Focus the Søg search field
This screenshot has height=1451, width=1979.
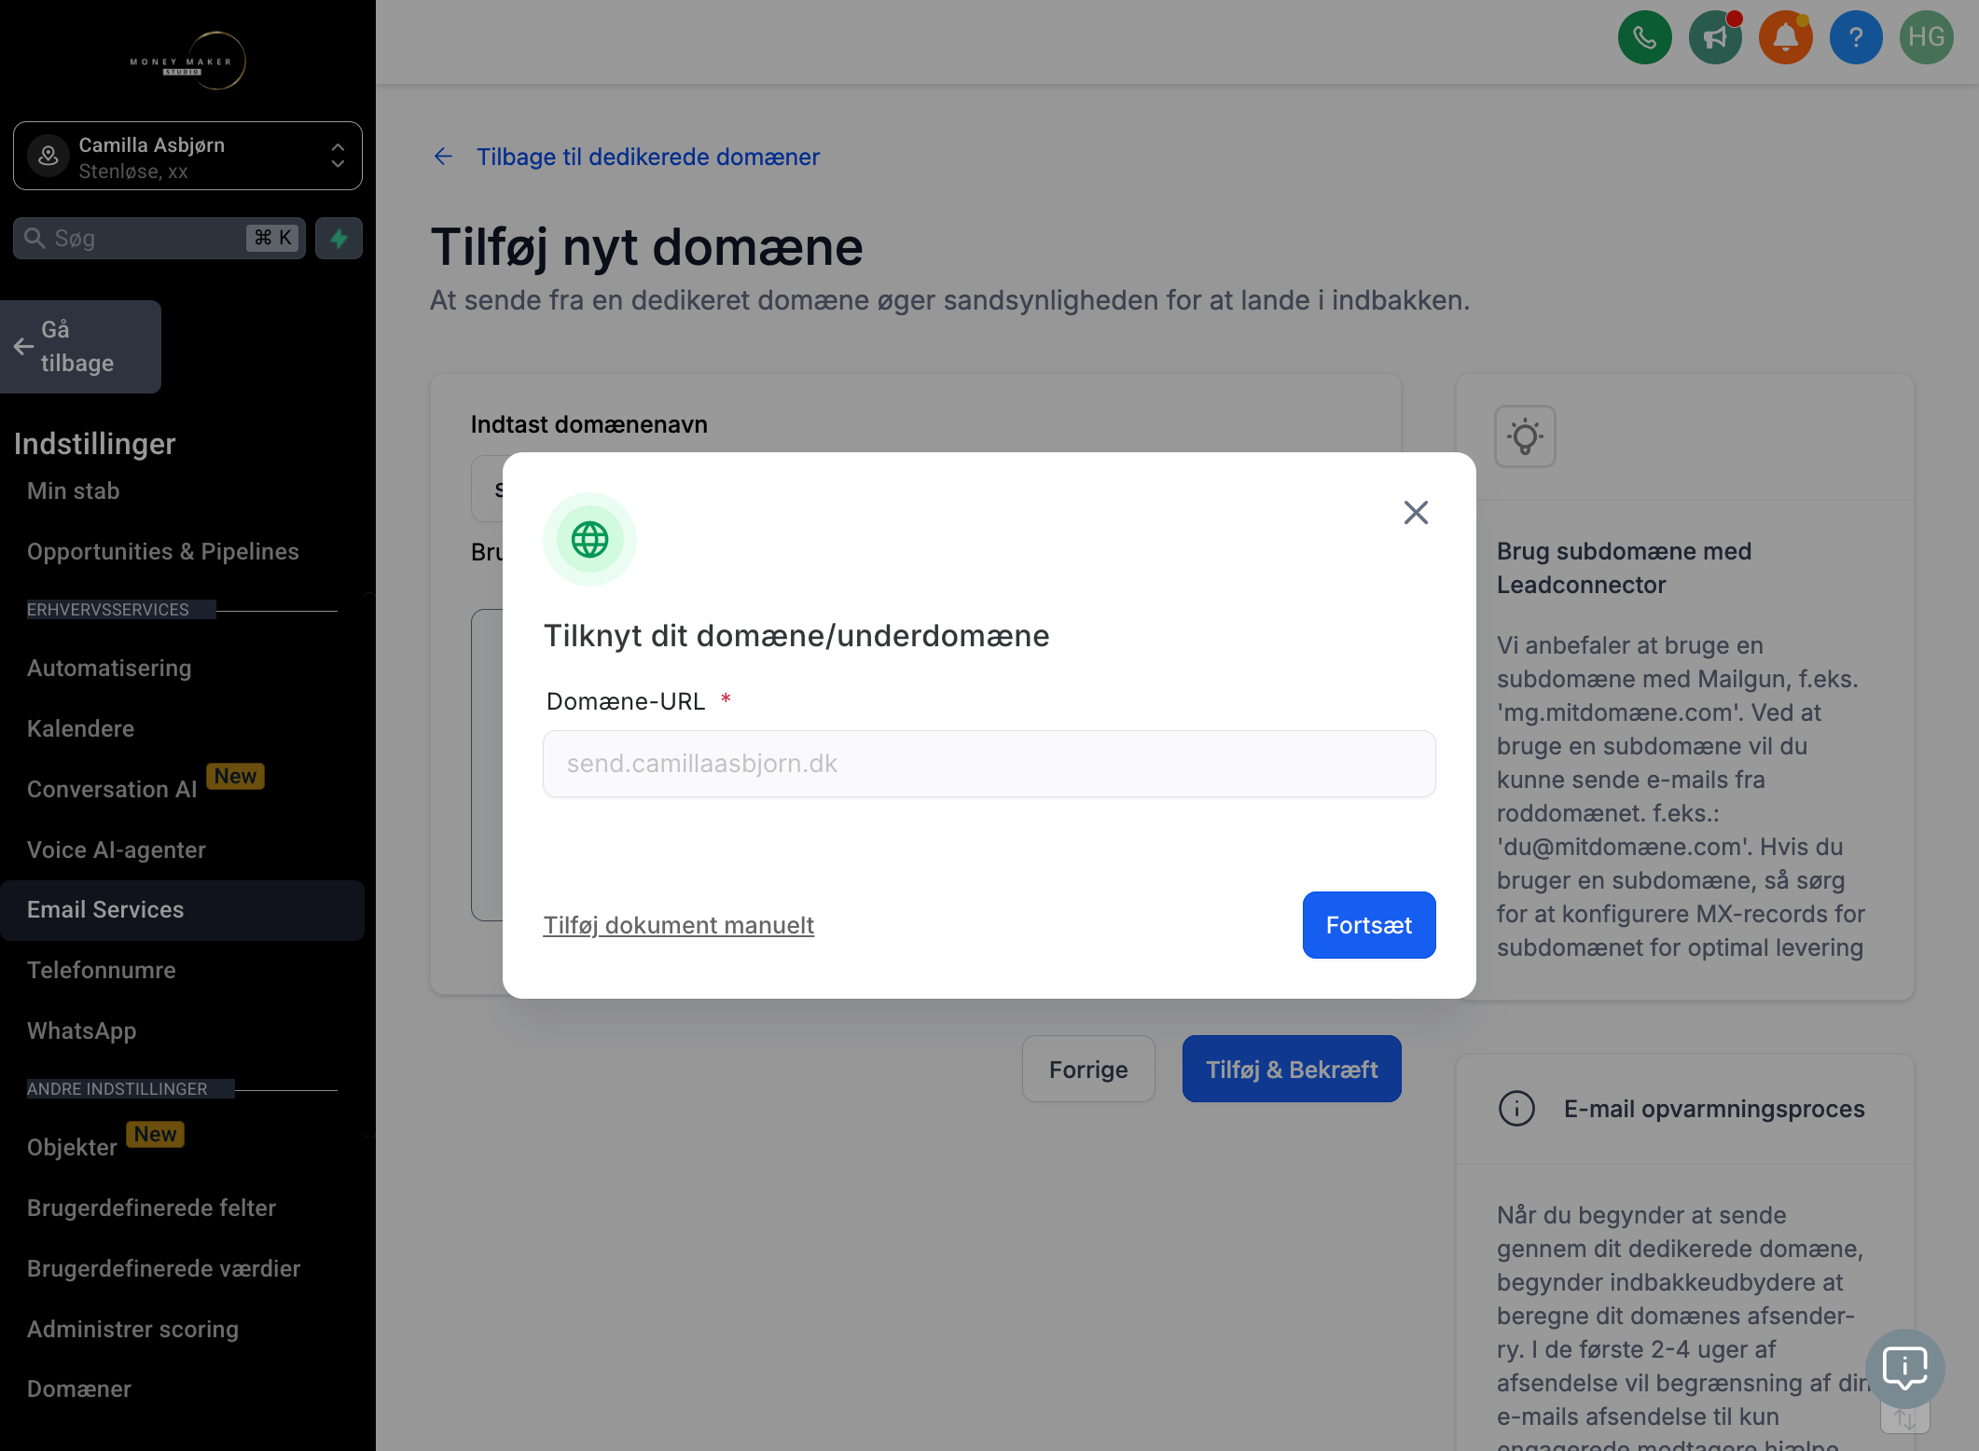click(159, 238)
